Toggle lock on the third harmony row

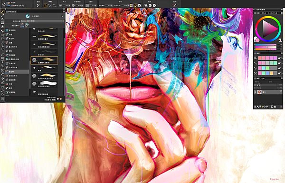[x=279, y=68]
